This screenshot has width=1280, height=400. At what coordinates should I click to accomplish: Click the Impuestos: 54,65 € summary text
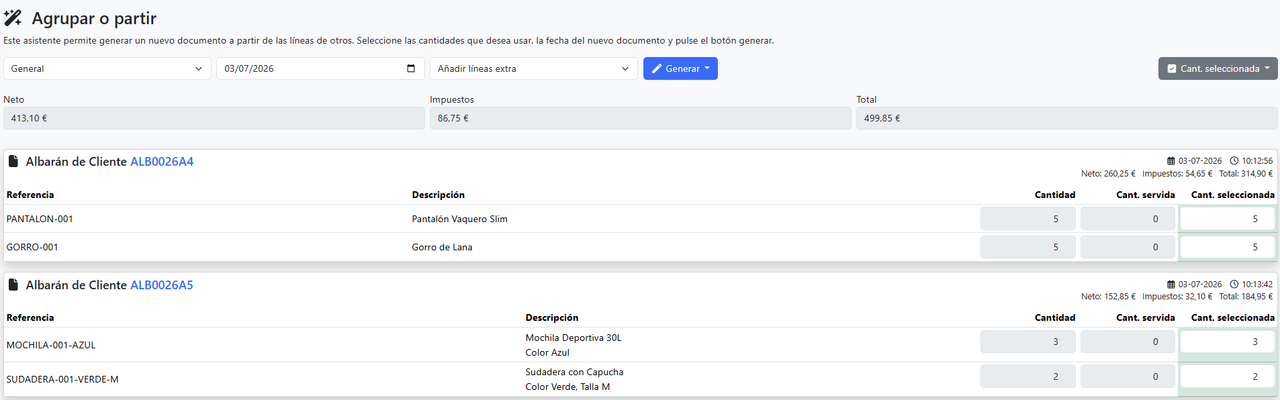1177,174
